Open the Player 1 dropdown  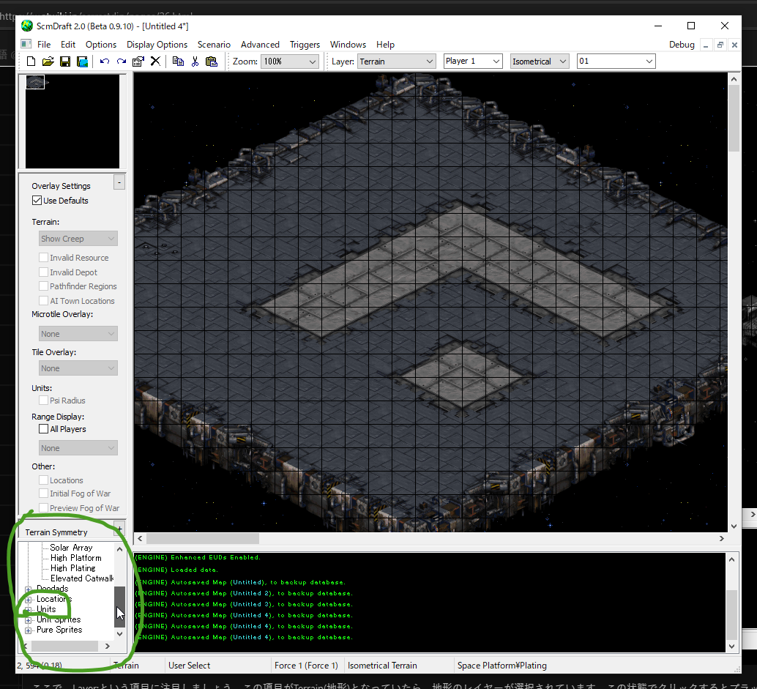[473, 62]
